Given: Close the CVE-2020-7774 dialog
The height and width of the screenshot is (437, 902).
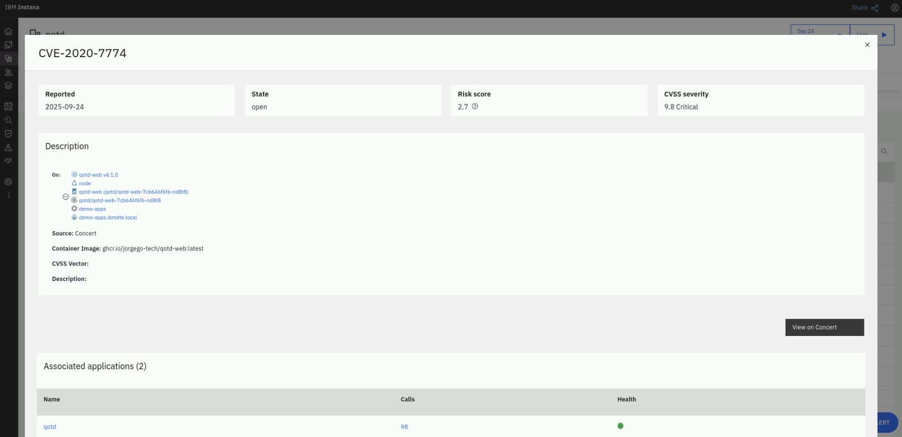Looking at the screenshot, I should tap(867, 45).
